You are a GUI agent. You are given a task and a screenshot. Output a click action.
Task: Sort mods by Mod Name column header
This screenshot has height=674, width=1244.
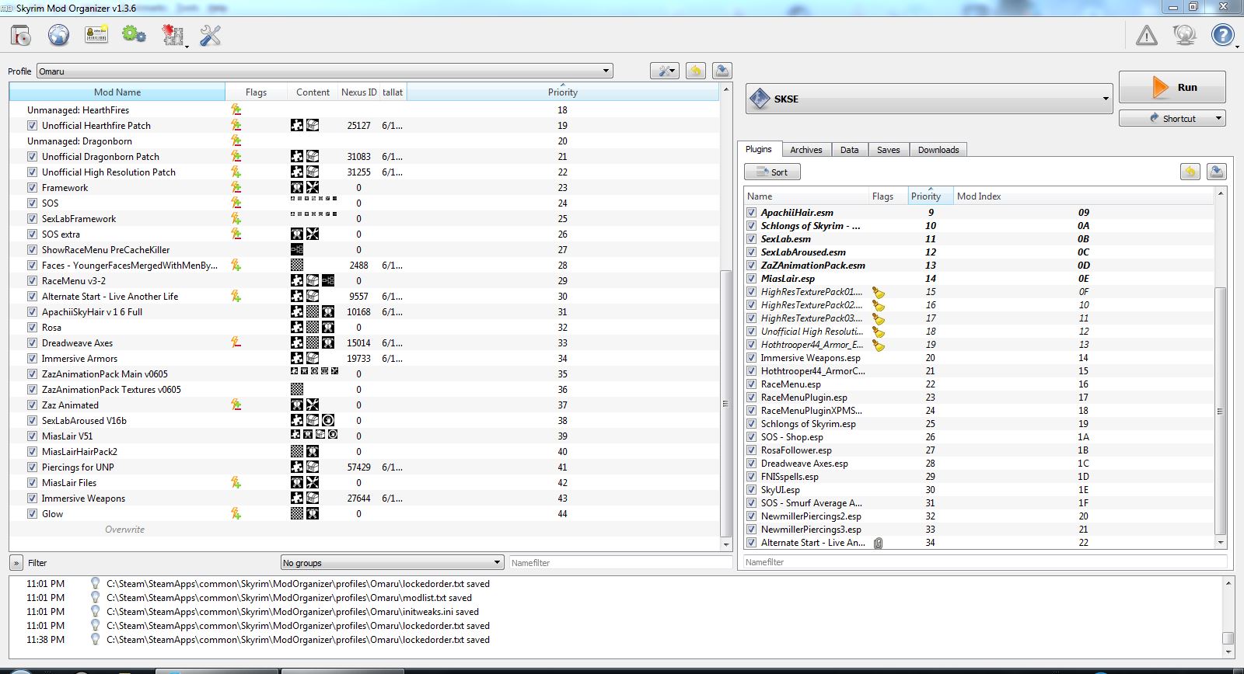pos(117,92)
